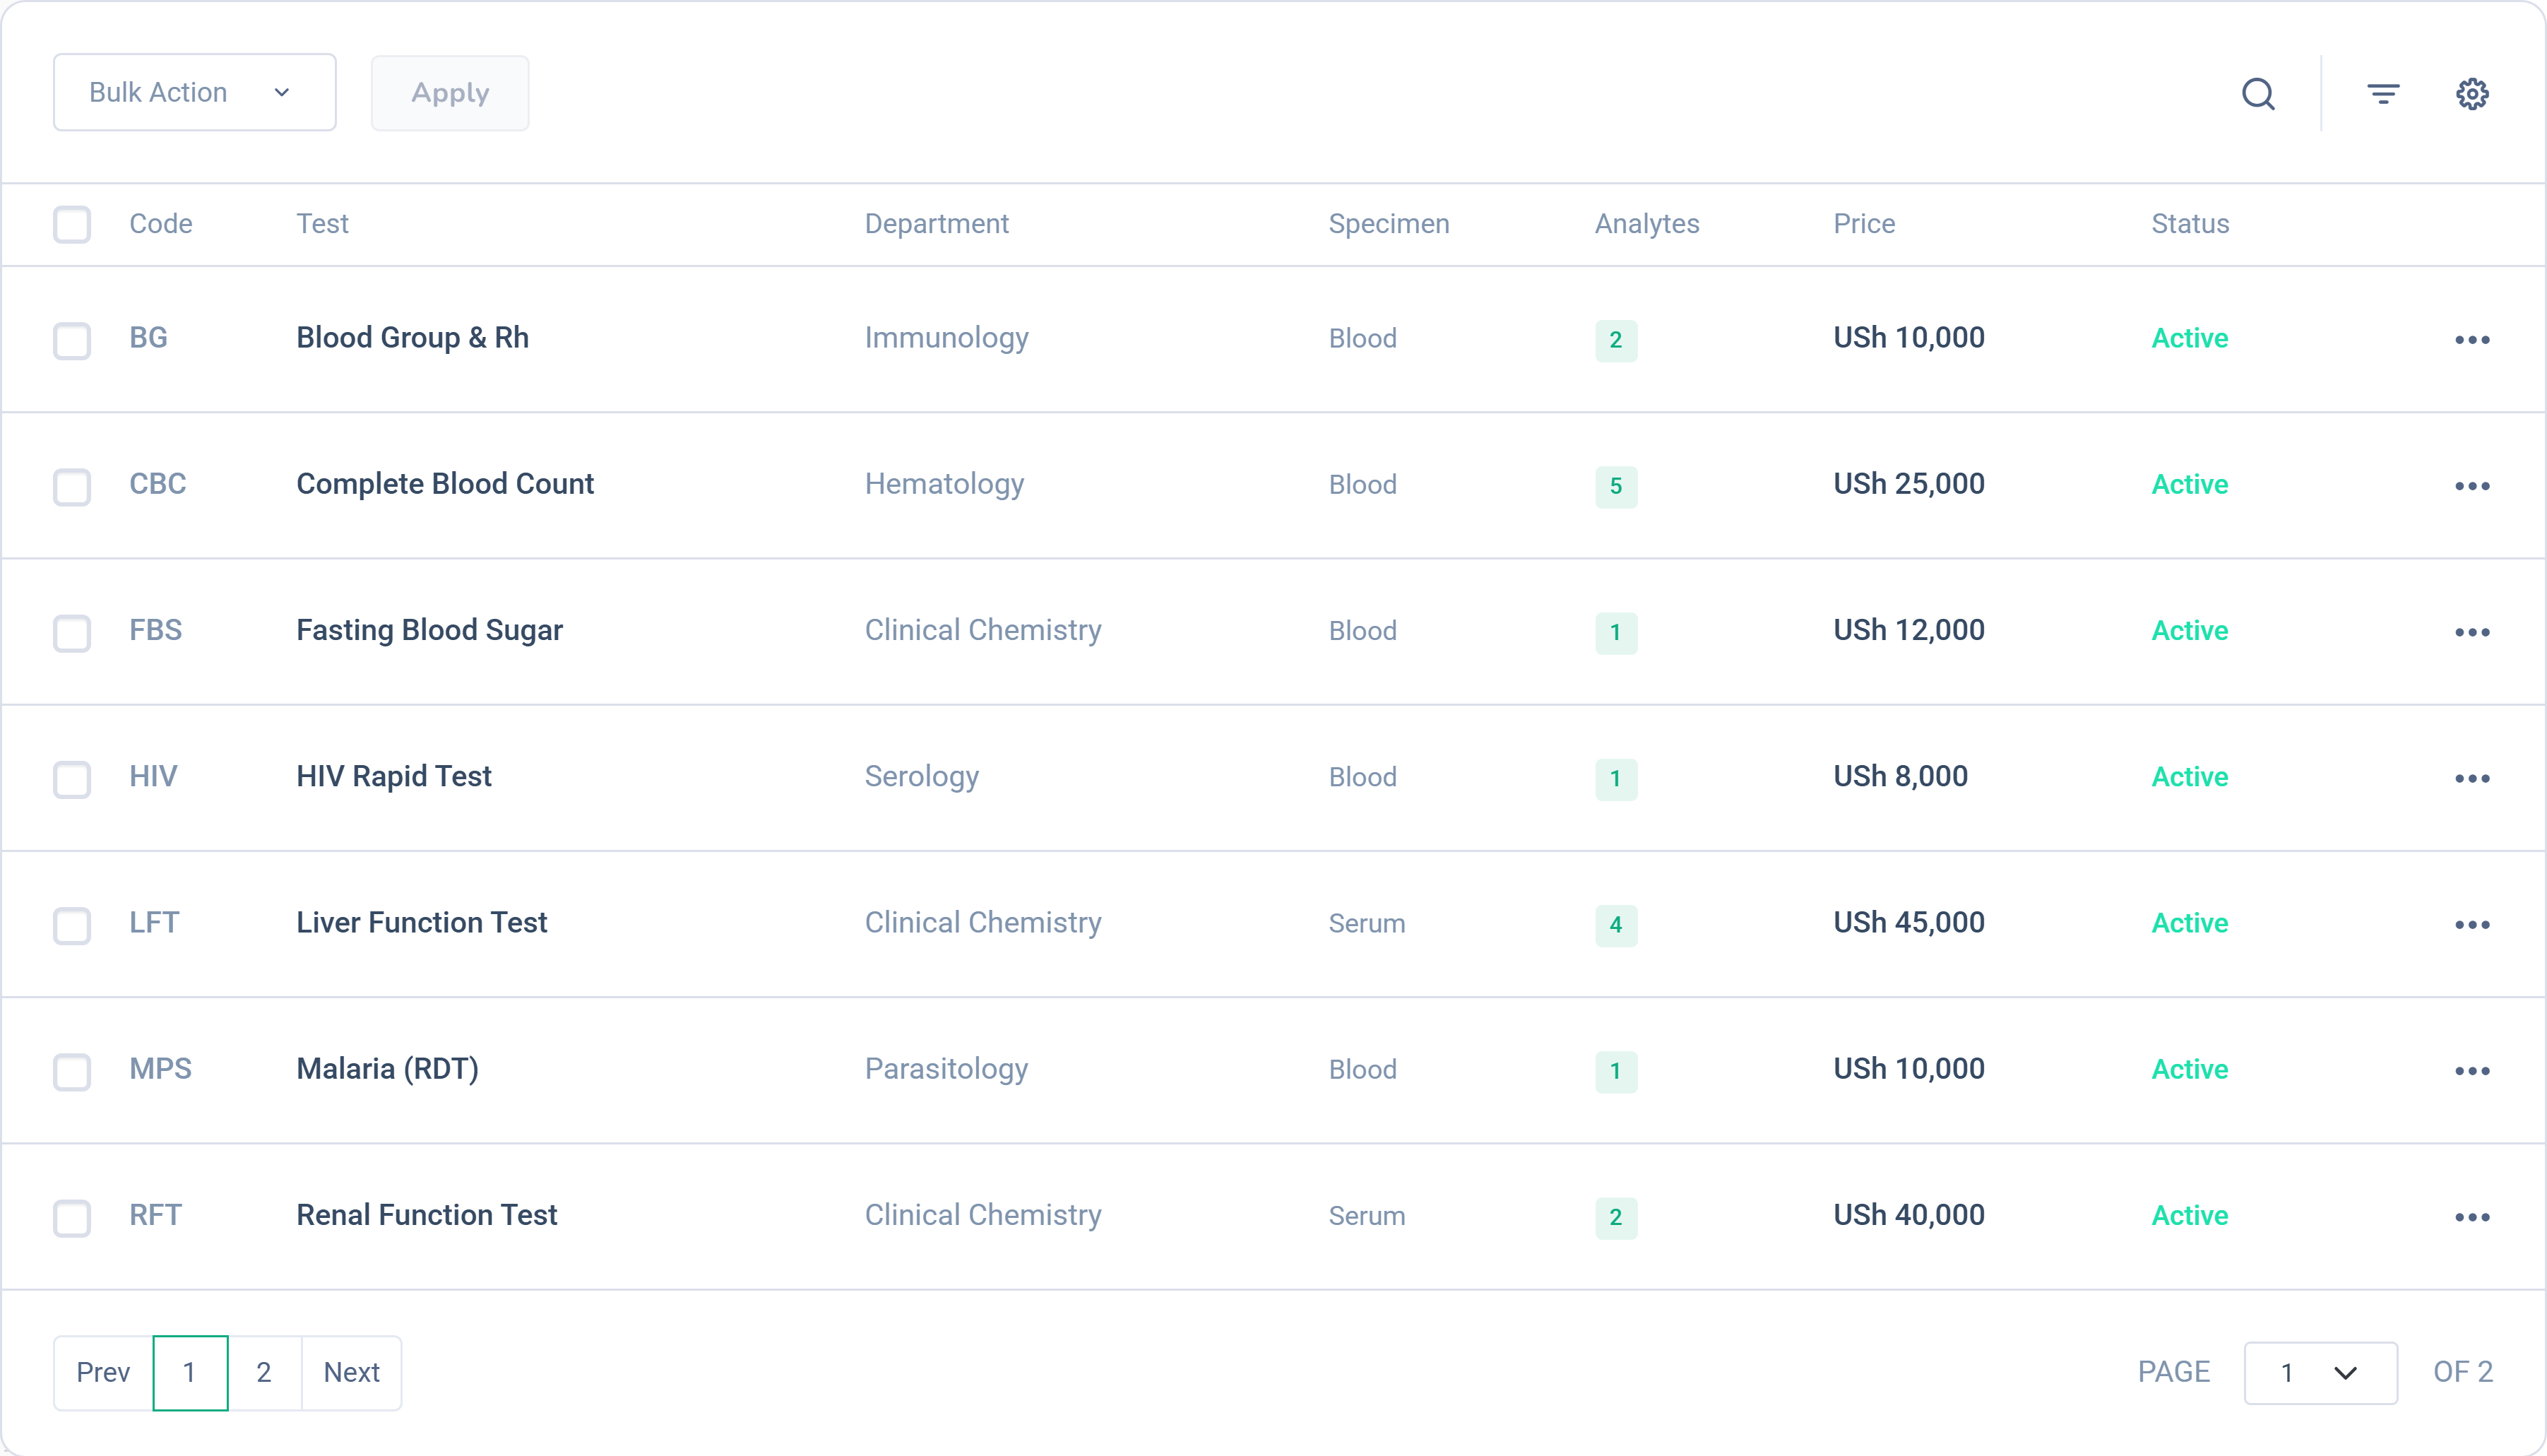Open more options for Renal Function Test
The width and height of the screenshot is (2547, 1456).
(x=2472, y=1217)
